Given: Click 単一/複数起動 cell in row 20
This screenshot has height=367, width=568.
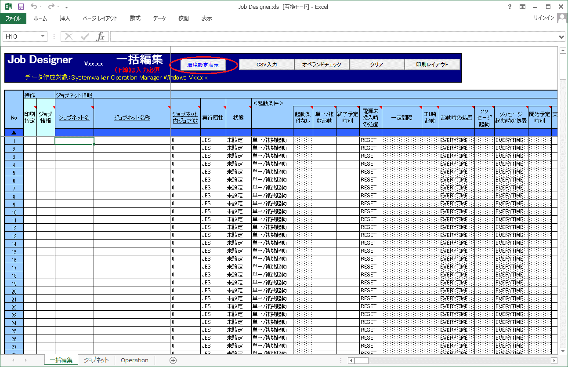Looking at the screenshot, I should coord(272,291).
